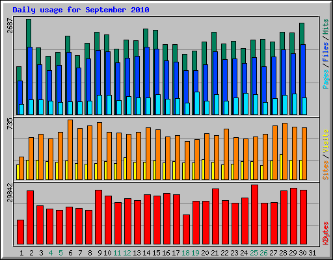
Task: Click day label "1" on the x-axis
Action: [21, 253]
